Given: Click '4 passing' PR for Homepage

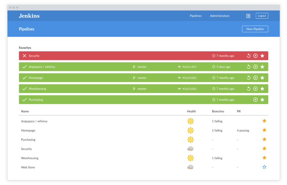Looking at the screenshot, I should (243, 130).
